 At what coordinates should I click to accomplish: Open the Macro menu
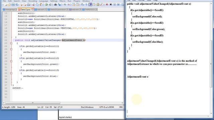pyautogui.click(x=63, y=1)
